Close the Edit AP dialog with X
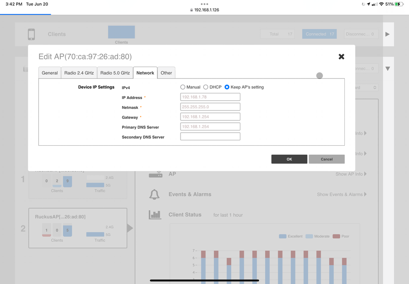Image resolution: width=409 pixels, height=284 pixels. pyautogui.click(x=341, y=56)
